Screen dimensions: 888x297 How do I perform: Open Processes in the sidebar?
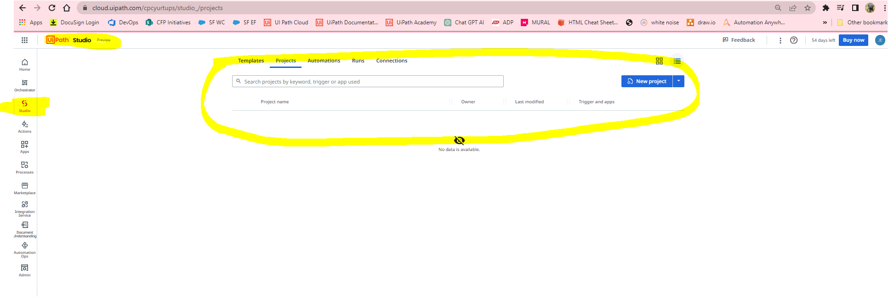coord(25,168)
